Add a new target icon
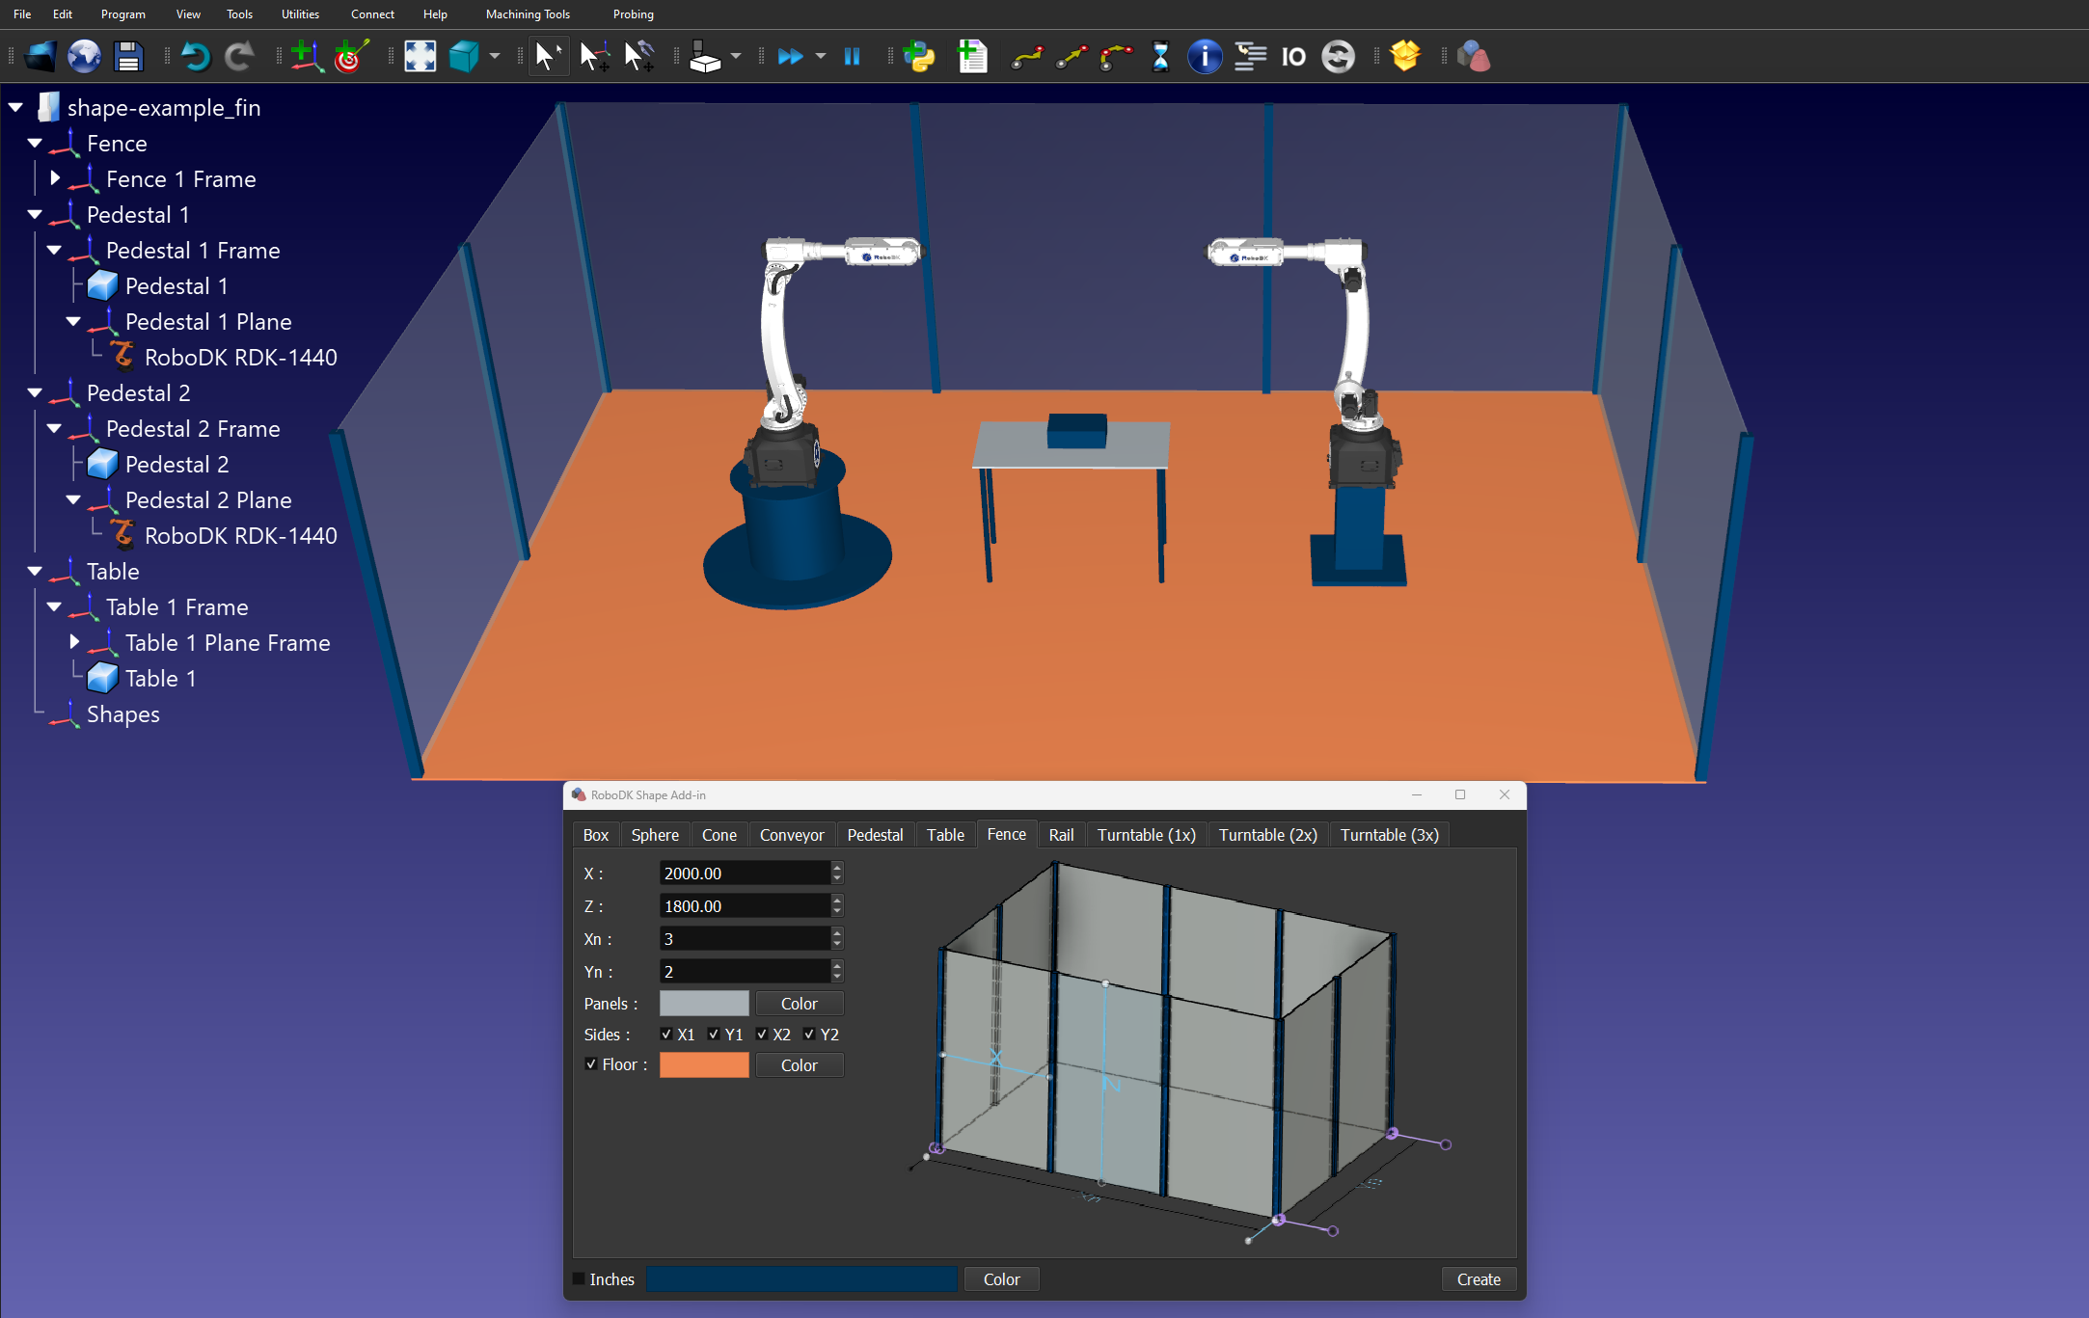Screen dimensions: 2089x1318 (351, 57)
